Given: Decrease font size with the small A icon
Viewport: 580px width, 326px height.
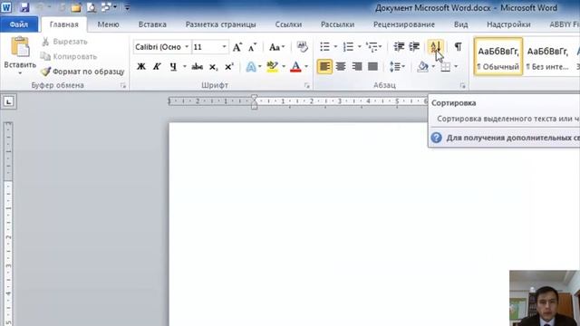Looking at the screenshot, I should coord(252,47).
